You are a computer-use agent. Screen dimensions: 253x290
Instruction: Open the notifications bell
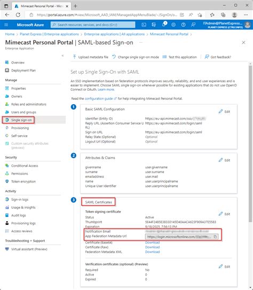point(164,25)
